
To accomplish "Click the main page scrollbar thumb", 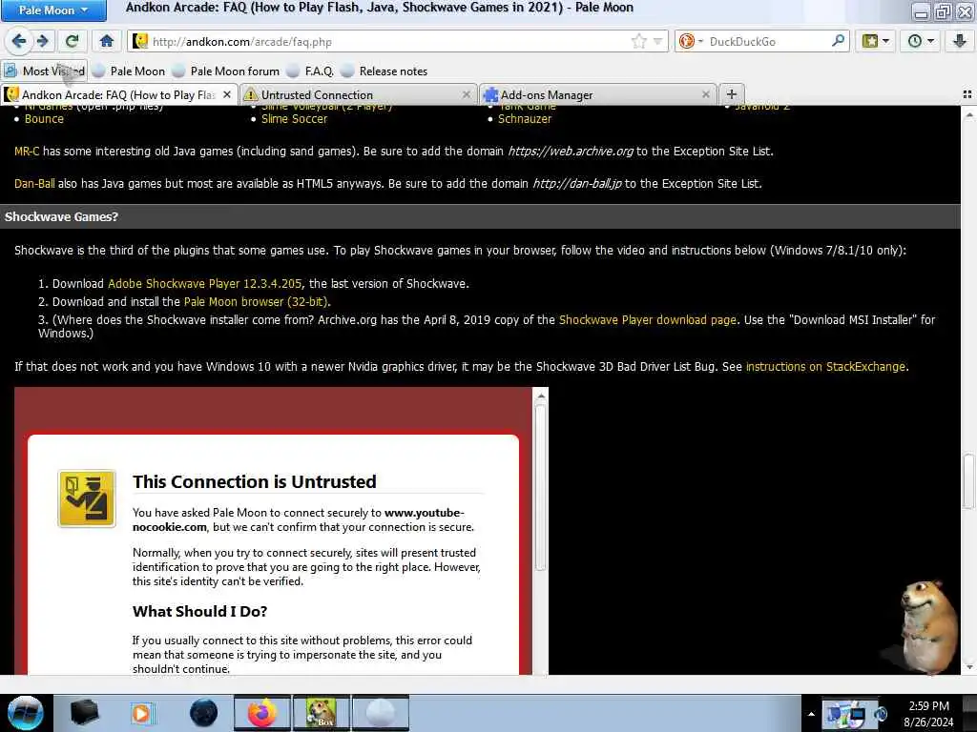I will tap(969, 481).
